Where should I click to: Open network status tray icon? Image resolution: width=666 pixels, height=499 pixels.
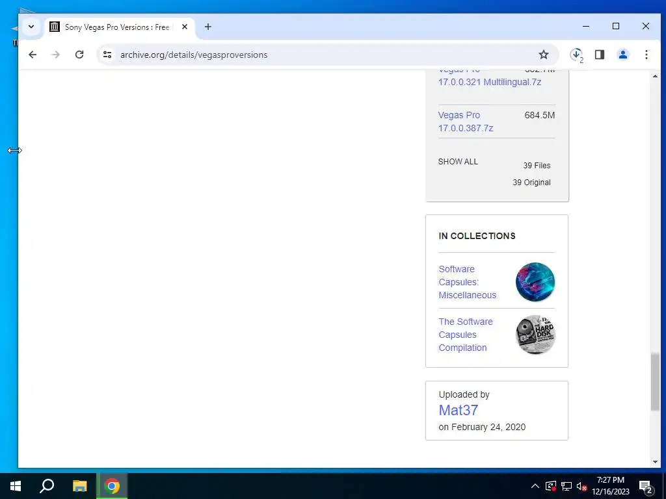566,486
